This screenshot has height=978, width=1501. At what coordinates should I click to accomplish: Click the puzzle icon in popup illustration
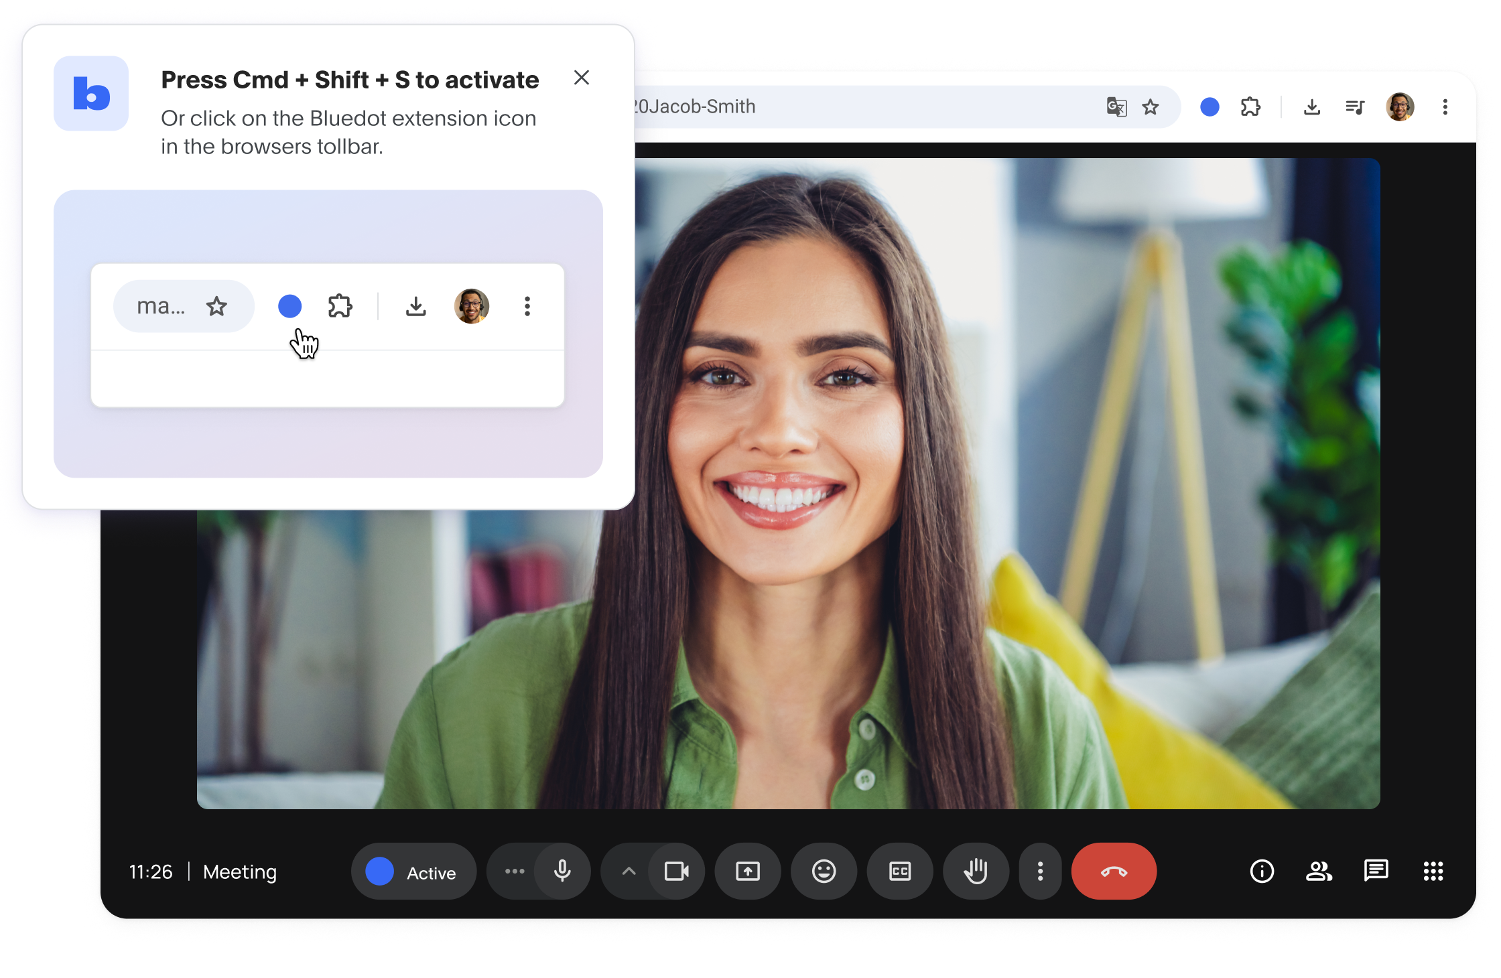click(x=340, y=306)
